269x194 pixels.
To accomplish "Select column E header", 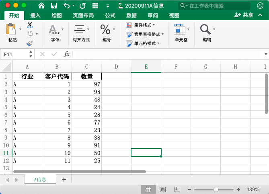I will pyautogui.click(x=146, y=67).
